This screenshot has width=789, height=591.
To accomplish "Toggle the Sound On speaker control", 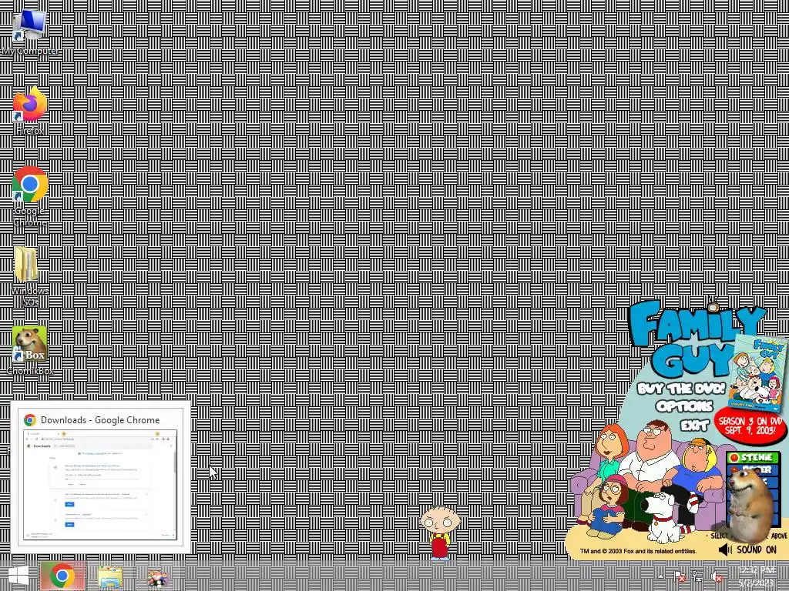I will (747, 549).
